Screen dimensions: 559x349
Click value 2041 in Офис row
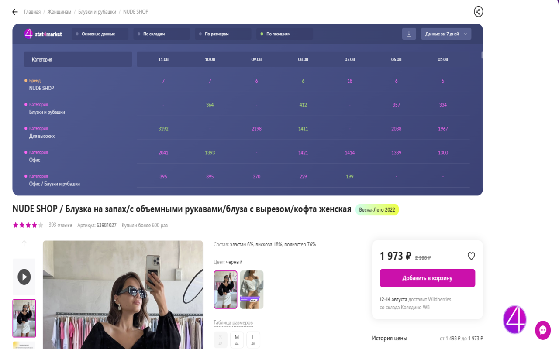[x=163, y=153]
